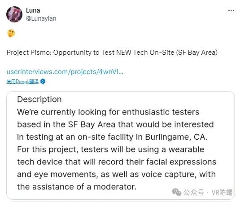Click (SF Bay Area) in tweet headline

click(x=197, y=53)
